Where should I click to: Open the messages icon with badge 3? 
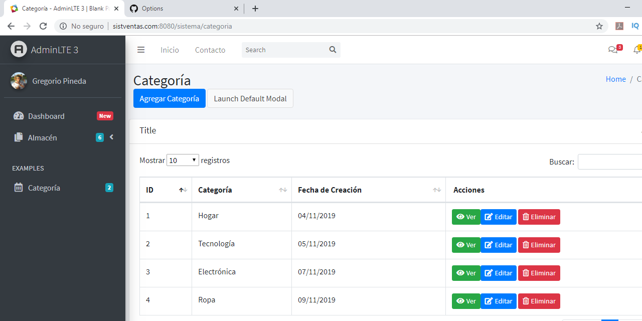coord(613,50)
